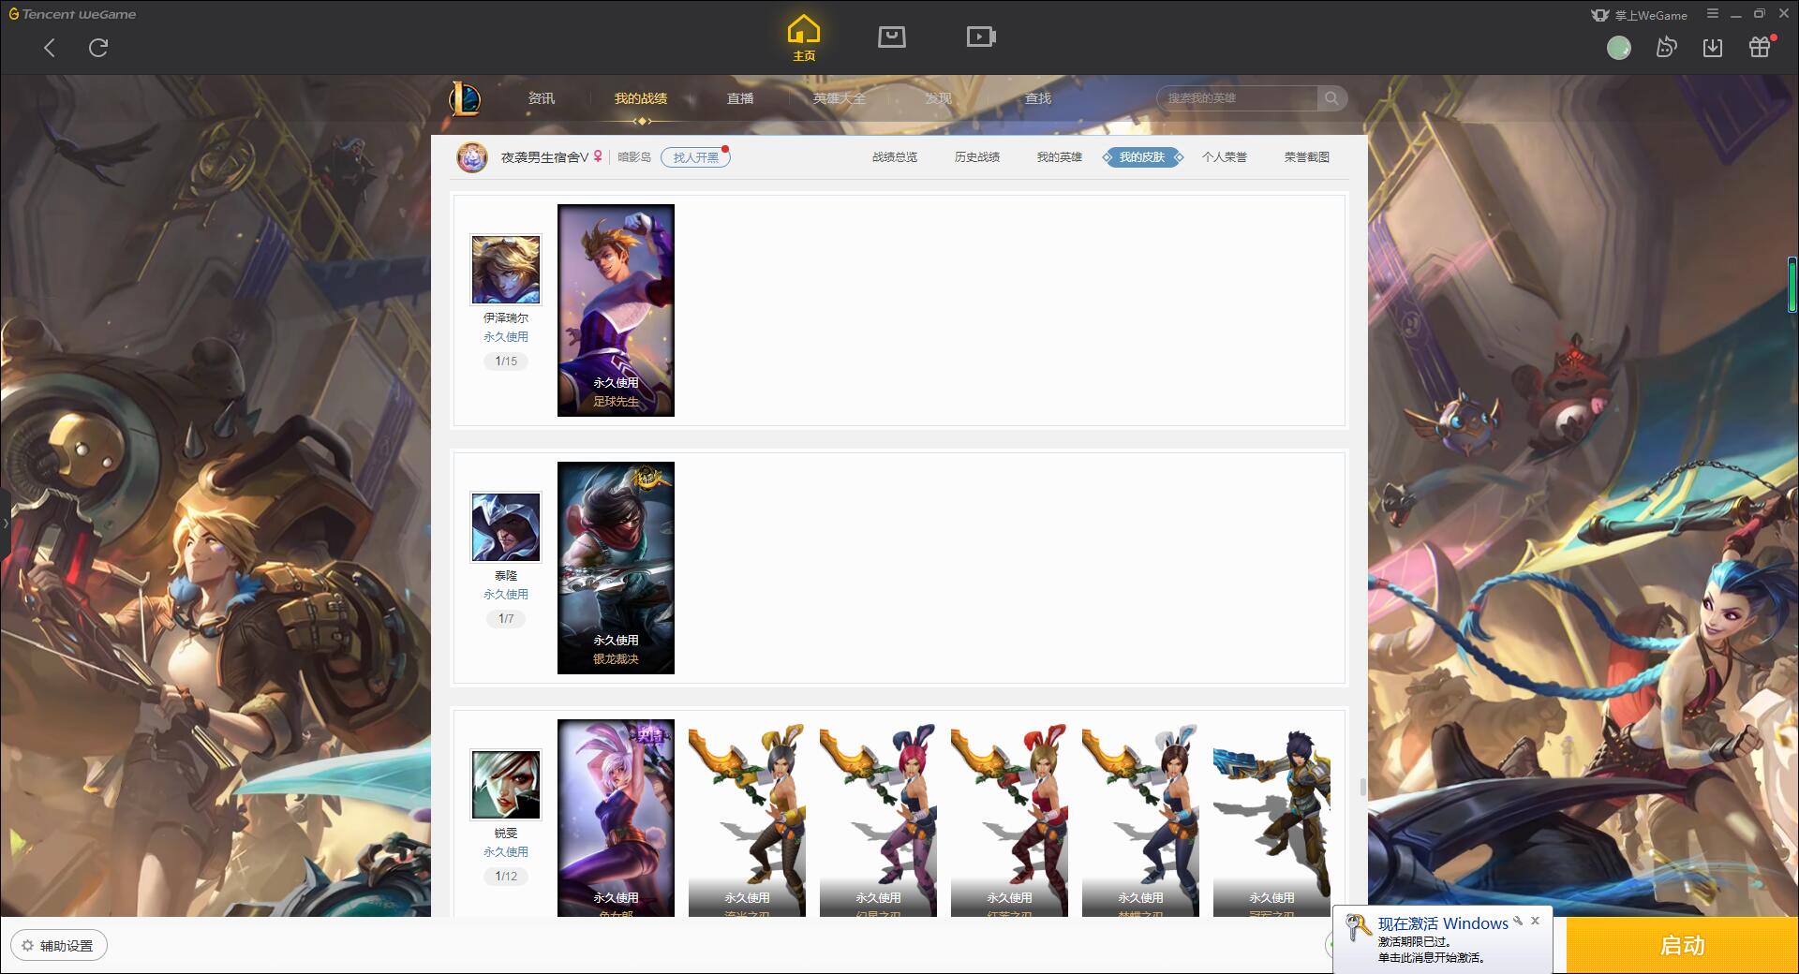Open the 英雄大全 tab
The width and height of the screenshot is (1799, 974).
(x=840, y=98)
